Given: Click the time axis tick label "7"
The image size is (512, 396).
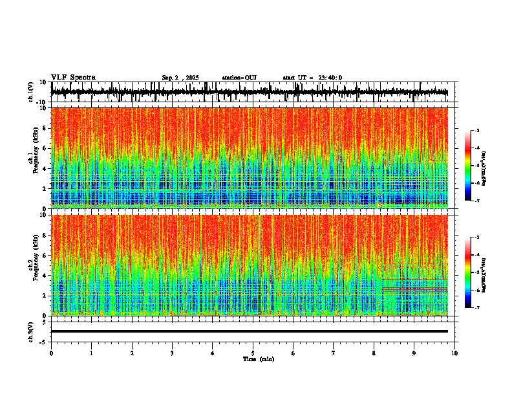Looking at the screenshot, I should coord(334,353).
